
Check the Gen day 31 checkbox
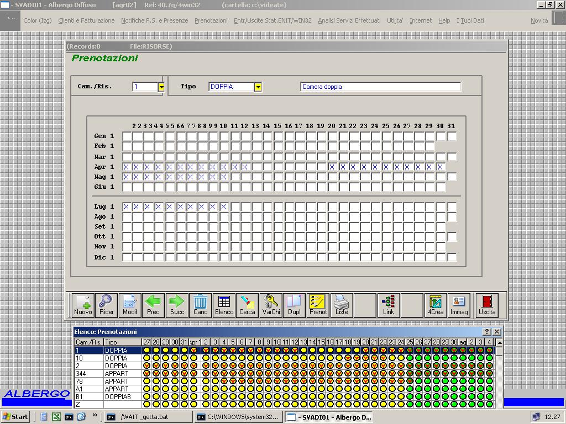(x=452, y=136)
